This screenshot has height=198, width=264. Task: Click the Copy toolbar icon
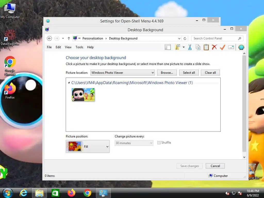[x=198, y=47]
